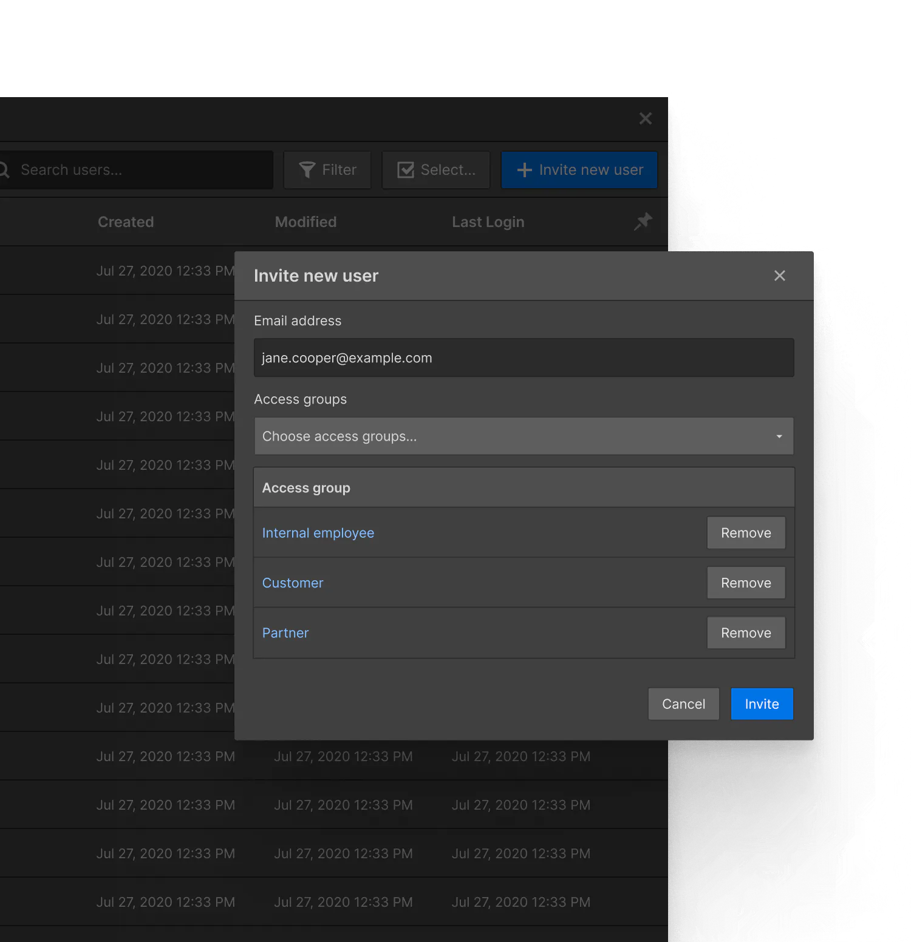Click the pin icon in the table header
The image size is (911, 942).
coord(643,222)
